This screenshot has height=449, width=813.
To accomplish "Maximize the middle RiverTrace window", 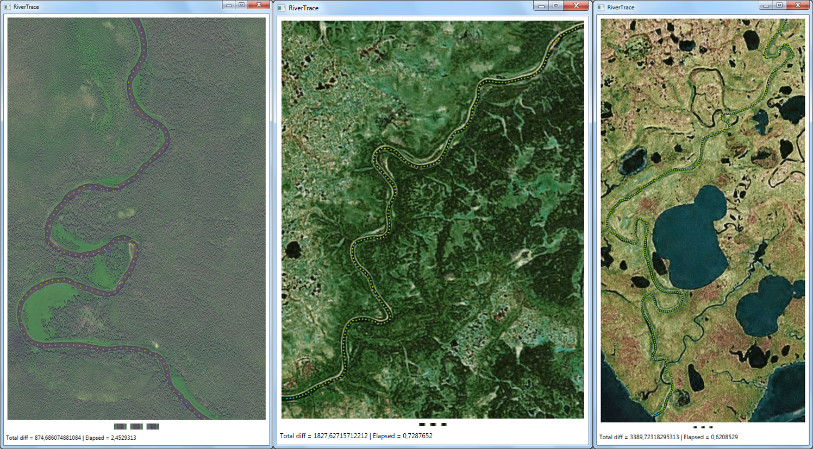I will coord(556,6).
